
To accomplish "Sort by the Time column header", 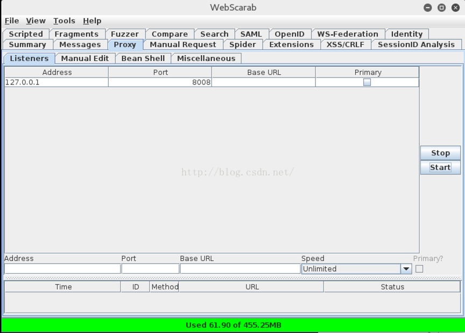I will pos(63,287).
